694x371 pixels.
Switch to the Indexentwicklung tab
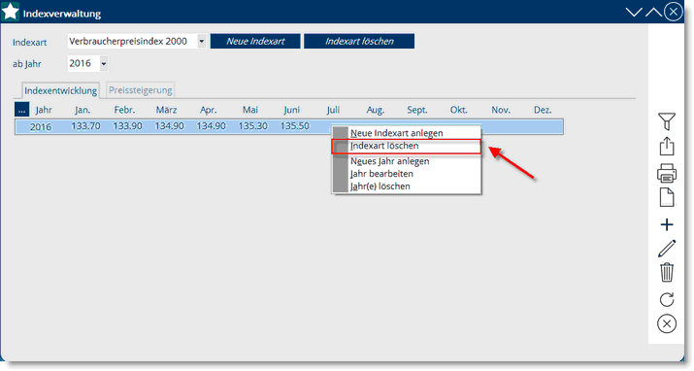60,90
